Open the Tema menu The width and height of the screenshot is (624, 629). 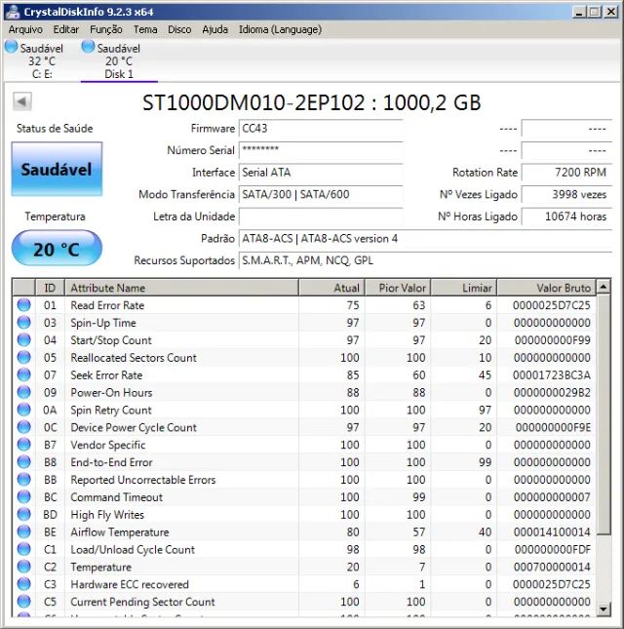pyautogui.click(x=145, y=29)
